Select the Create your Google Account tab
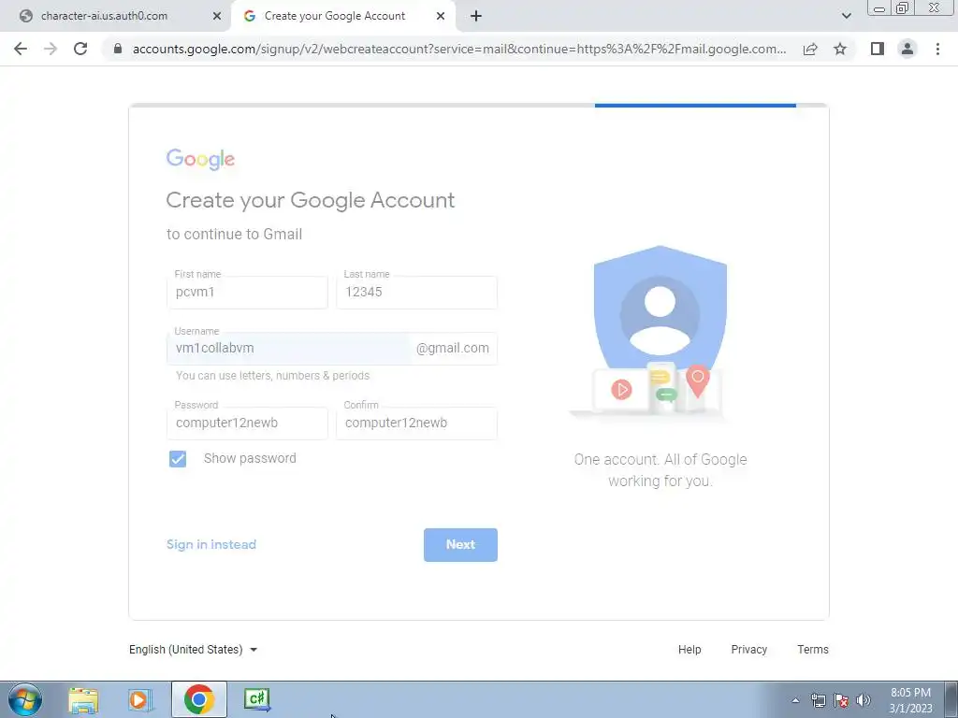The width and height of the screenshot is (958, 718). click(x=343, y=16)
